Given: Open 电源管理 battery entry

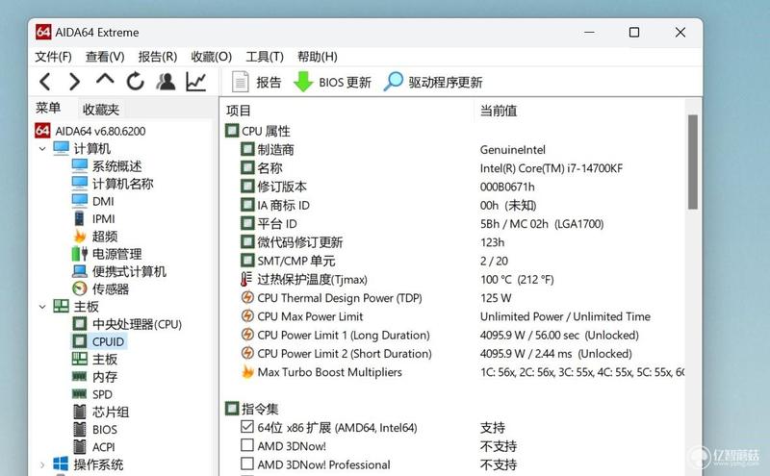Looking at the screenshot, I should pyautogui.click(x=107, y=254).
